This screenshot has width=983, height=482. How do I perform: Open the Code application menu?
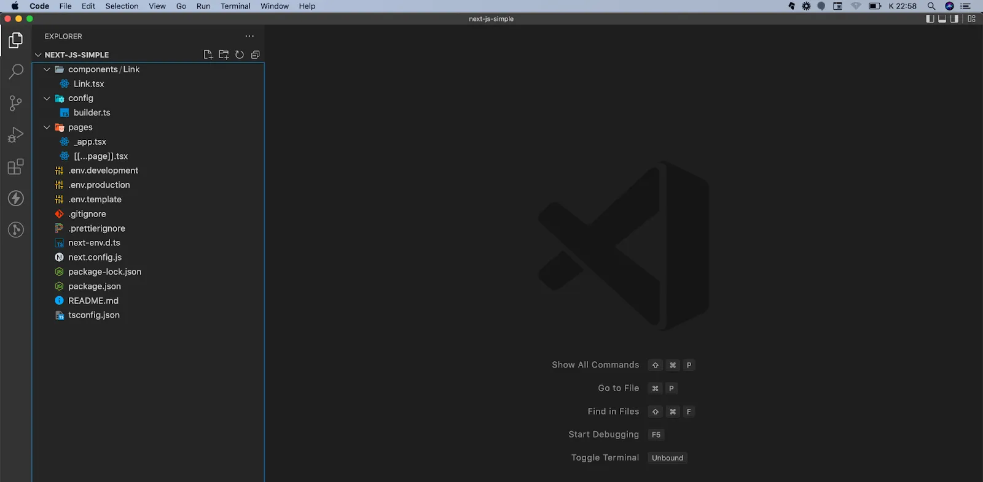coord(39,6)
